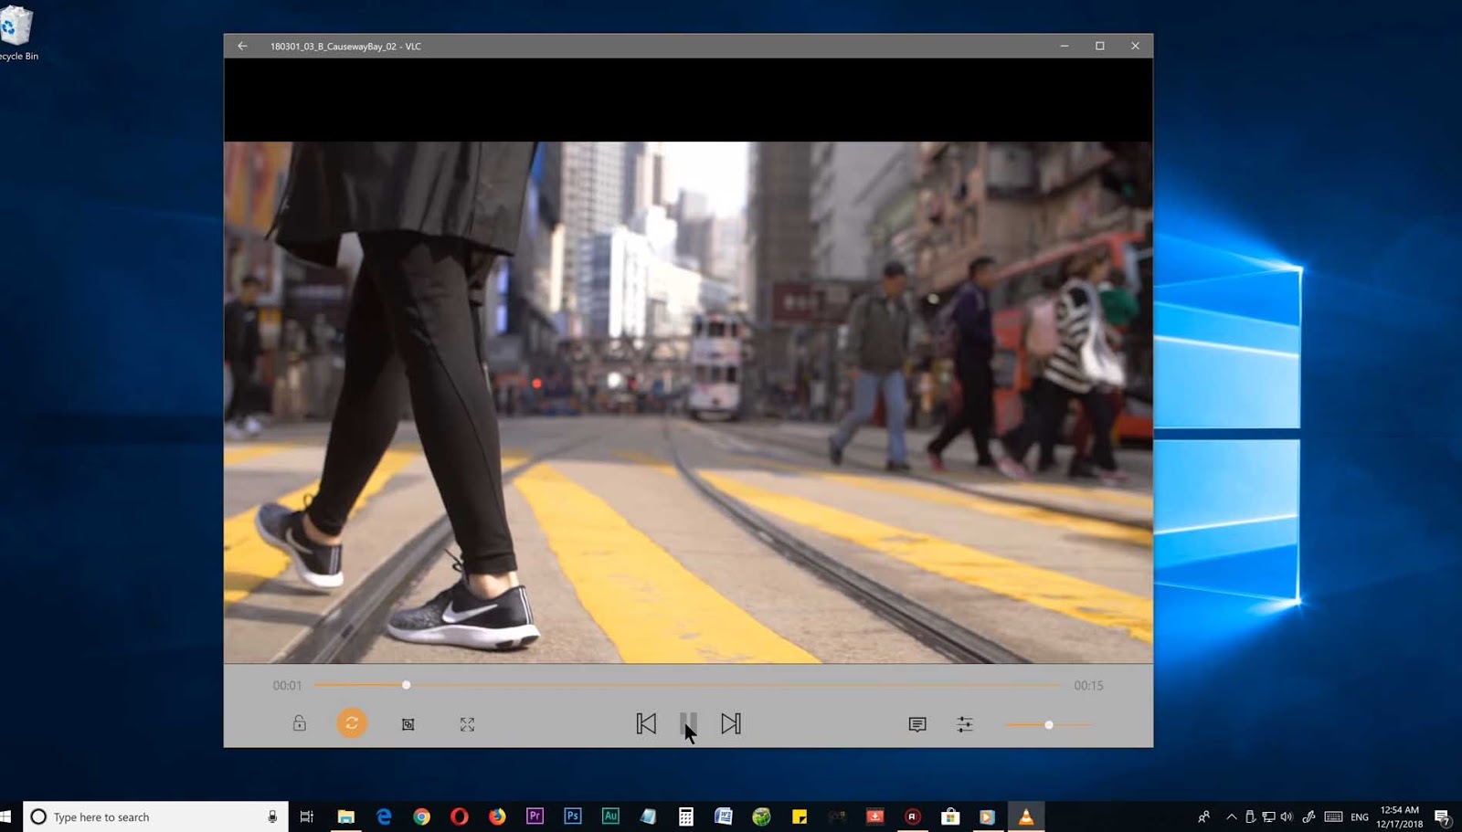Disable the orange repeat loop button

pyautogui.click(x=352, y=723)
